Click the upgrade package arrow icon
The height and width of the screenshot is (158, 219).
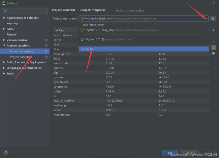[213, 42]
